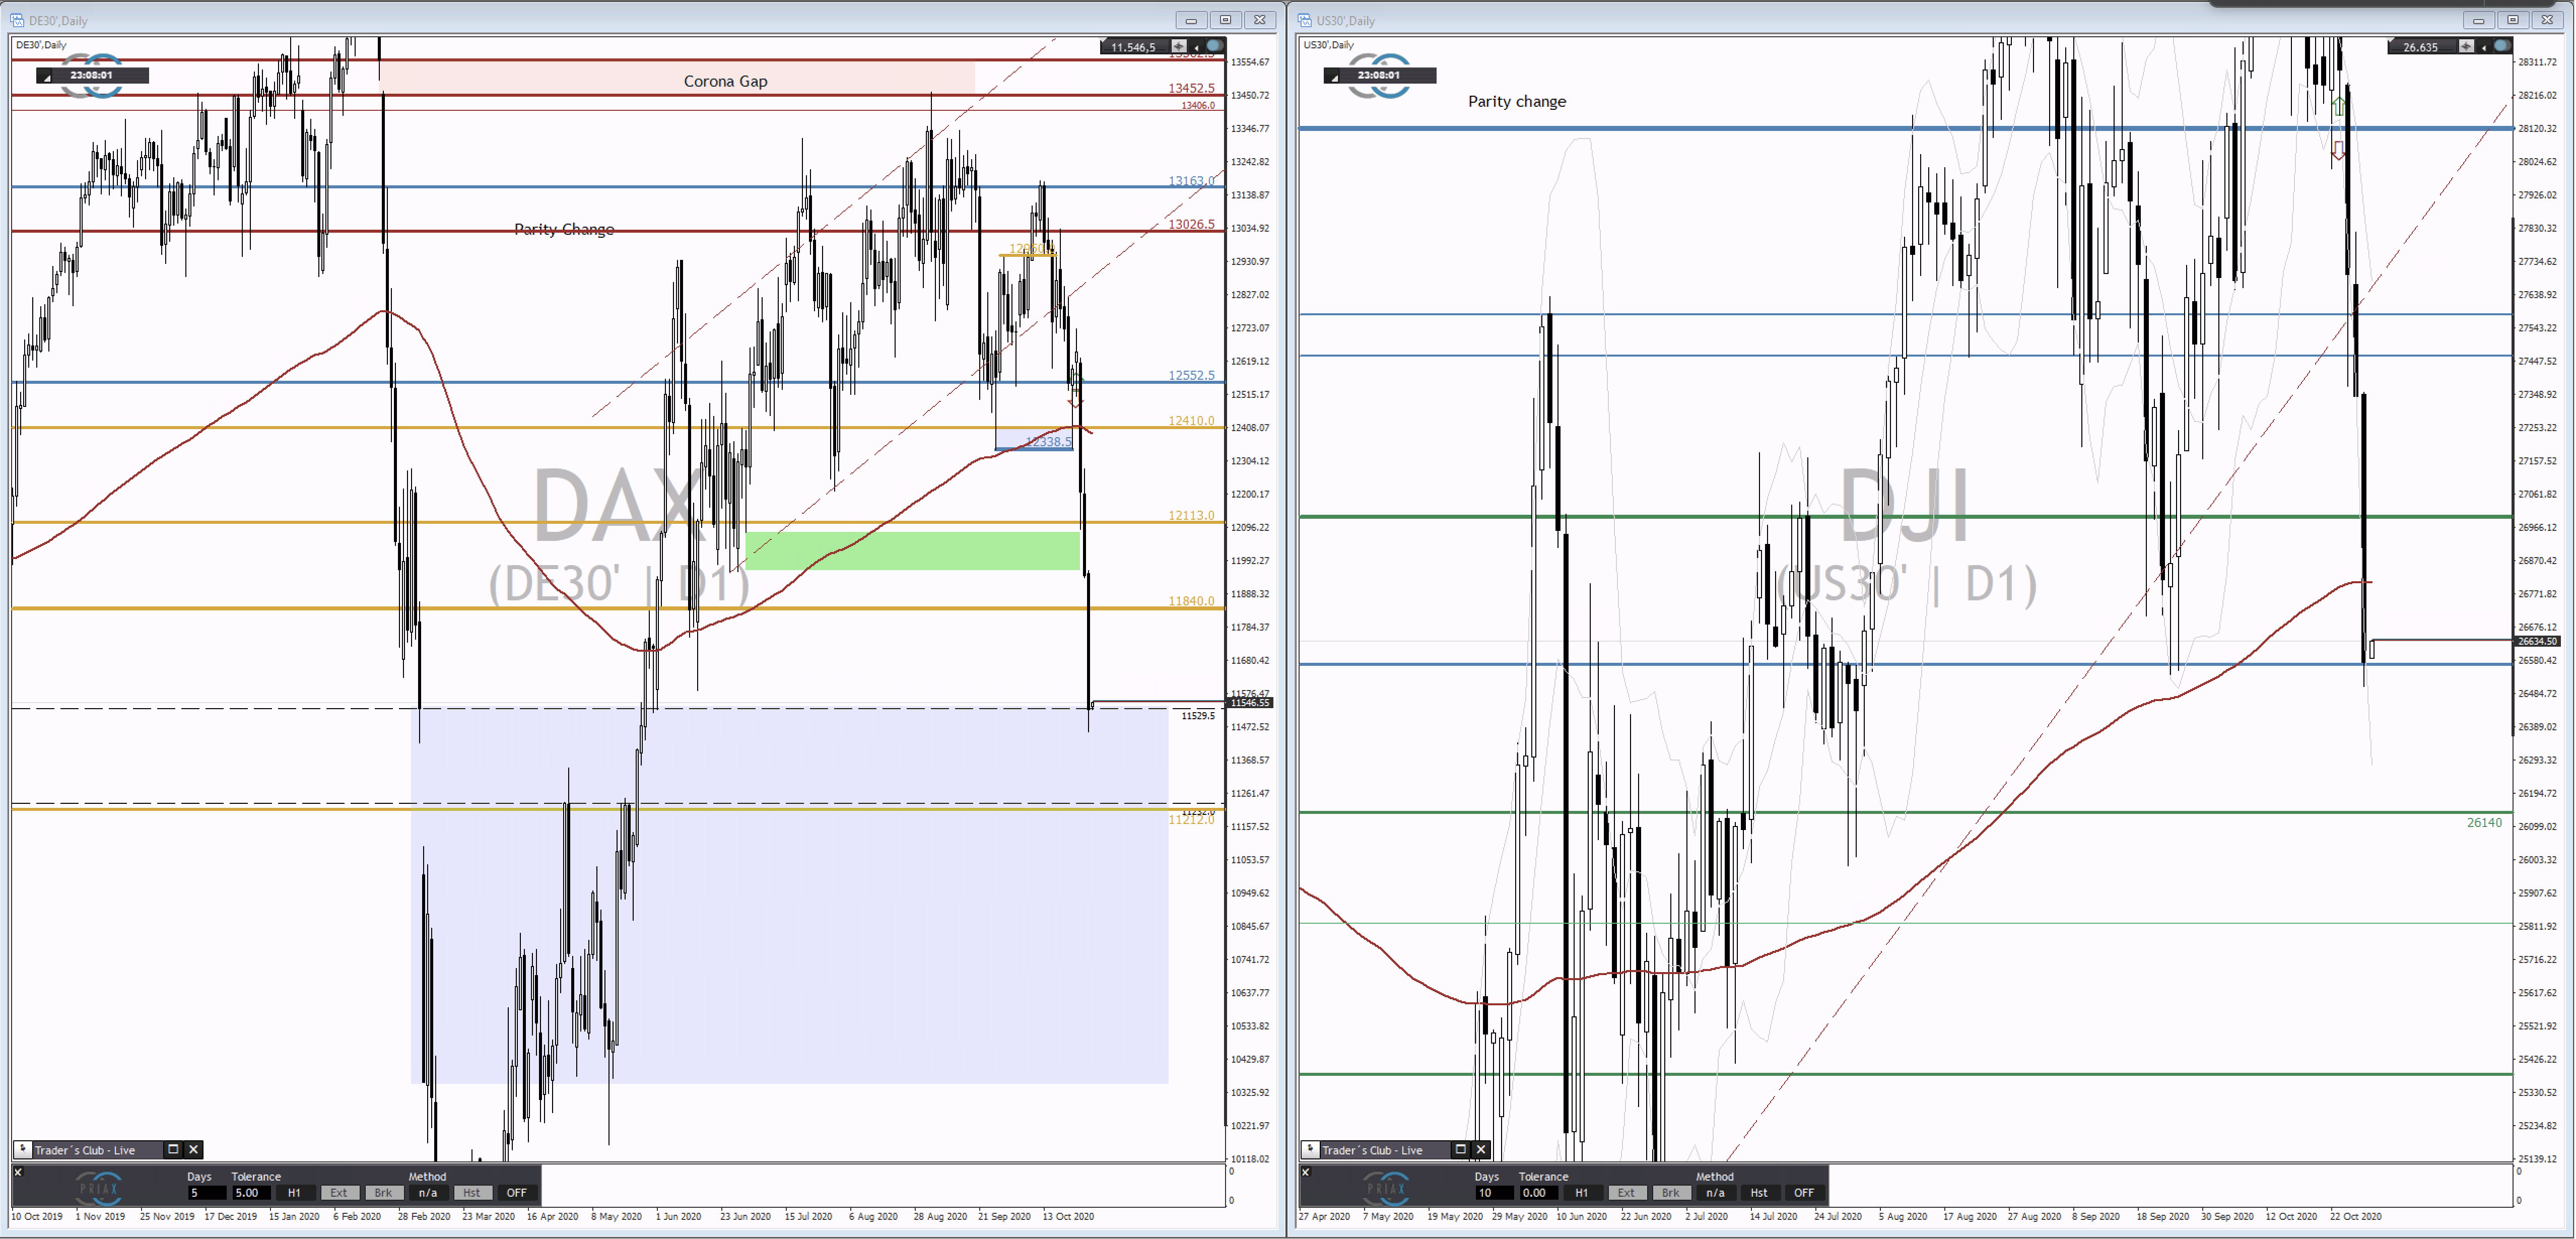Toggle the blue switch in DE30 price widget
The height and width of the screenshot is (1239, 2576).
coord(1214,46)
